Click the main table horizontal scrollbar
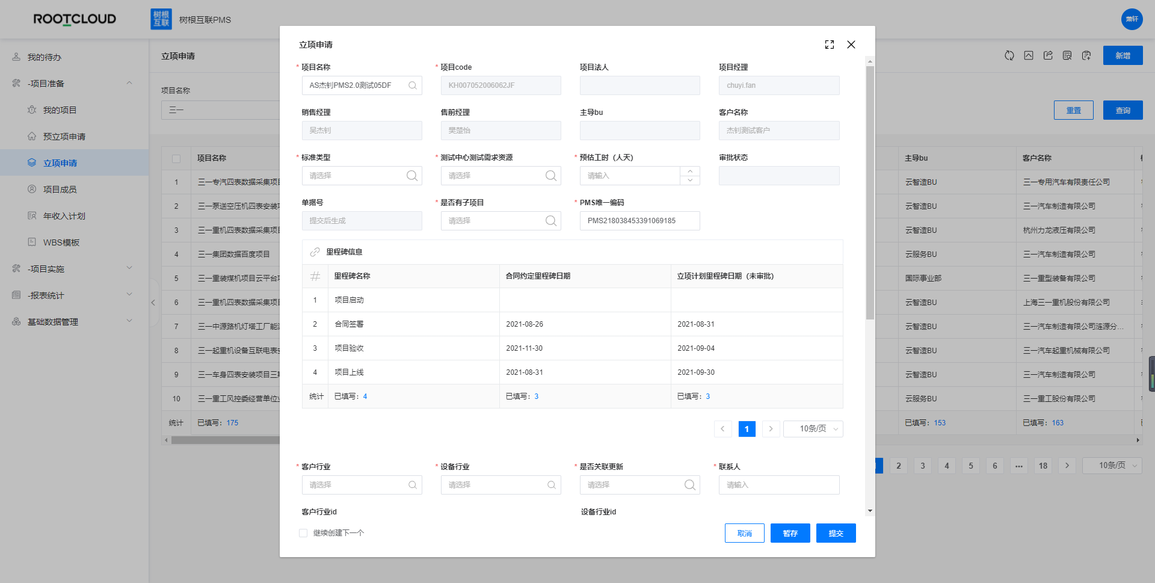 click(226, 440)
